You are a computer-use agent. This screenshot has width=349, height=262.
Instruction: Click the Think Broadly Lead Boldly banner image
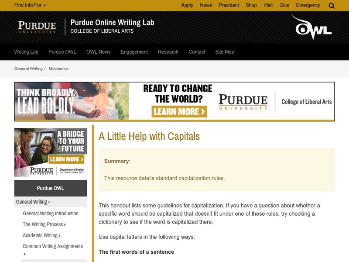tap(72, 101)
